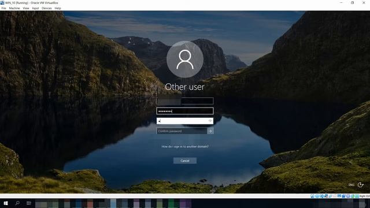Click the Cancel button
The width and height of the screenshot is (370, 208).
coord(185,161)
